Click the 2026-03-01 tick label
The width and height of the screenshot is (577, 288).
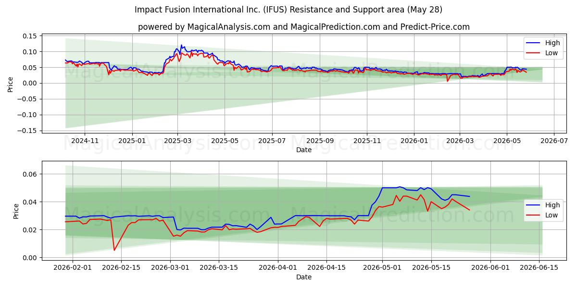[170, 268]
